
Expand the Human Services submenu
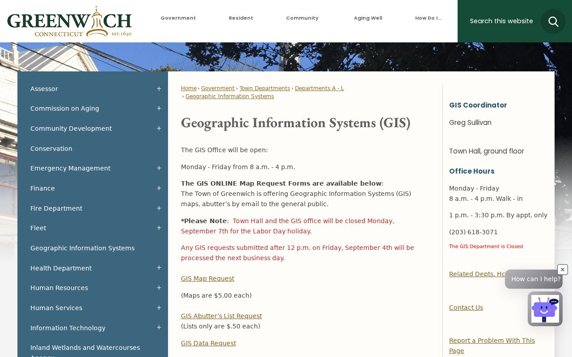pyautogui.click(x=159, y=308)
